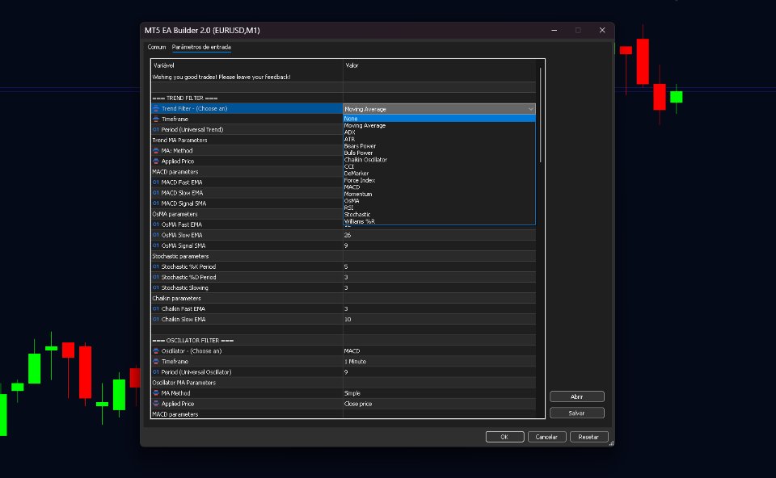Click the icon next to MACD Signal SMA

(x=156, y=203)
